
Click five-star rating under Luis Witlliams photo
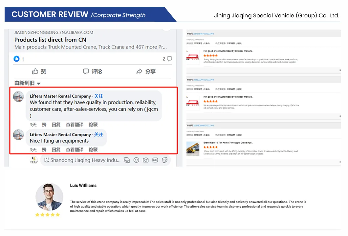click(x=48, y=215)
